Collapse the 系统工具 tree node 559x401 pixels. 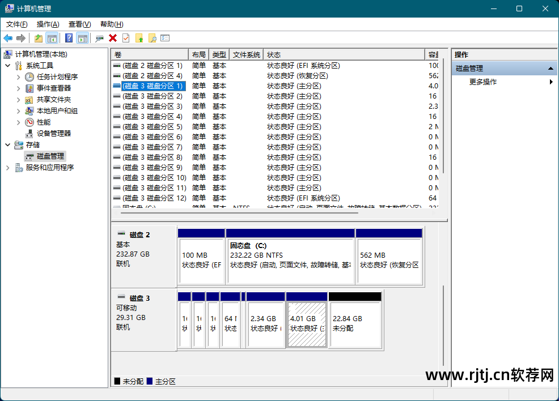(x=7, y=66)
